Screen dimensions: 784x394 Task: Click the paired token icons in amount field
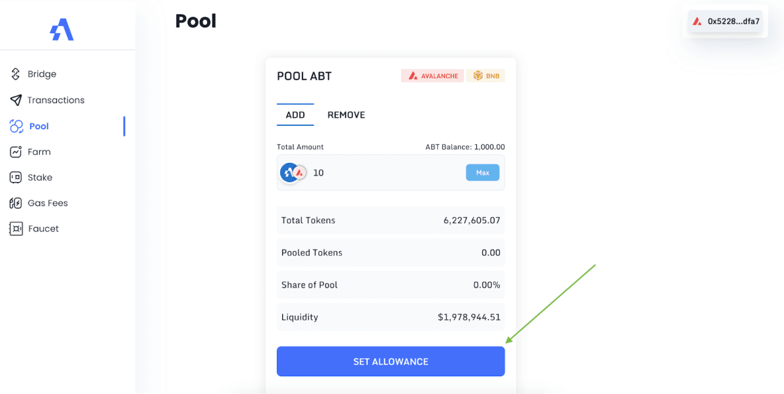[x=292, y=172]
